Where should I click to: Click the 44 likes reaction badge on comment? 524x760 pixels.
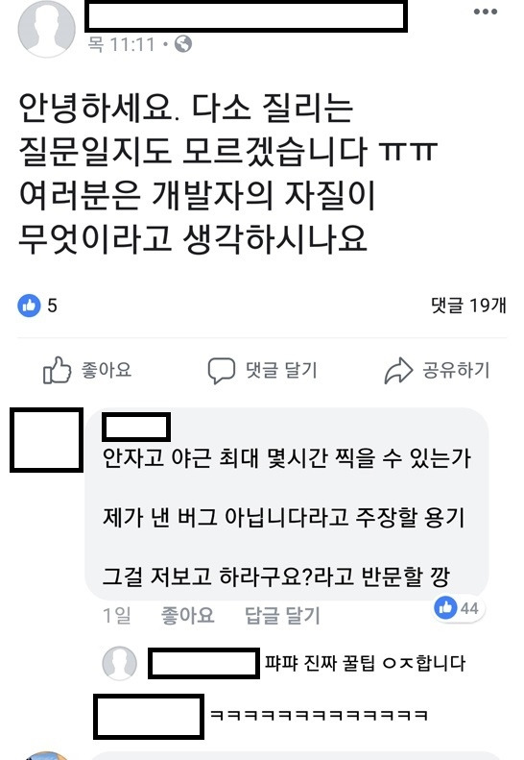[x=458, y=608]
